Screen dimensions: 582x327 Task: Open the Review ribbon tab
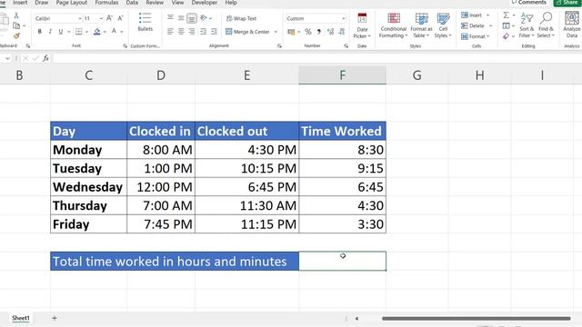155,3
